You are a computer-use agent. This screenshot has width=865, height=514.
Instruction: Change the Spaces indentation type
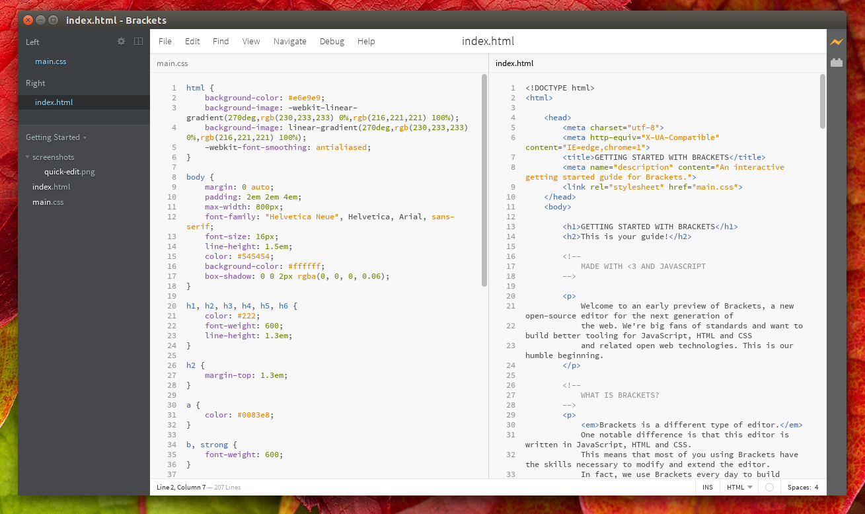(798, 488)
